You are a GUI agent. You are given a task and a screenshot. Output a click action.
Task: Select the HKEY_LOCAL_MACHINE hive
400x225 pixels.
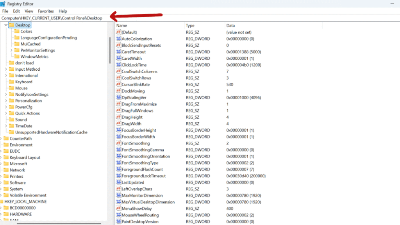click(25, 202)
